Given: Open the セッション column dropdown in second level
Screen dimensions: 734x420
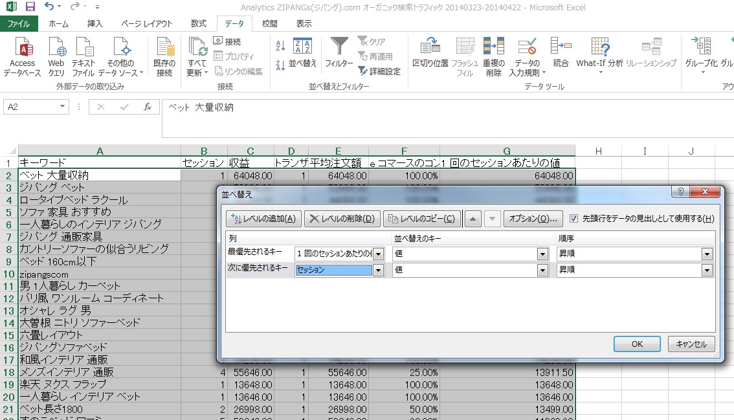Looking at the screenshot, I should click(x=379, y=270).
